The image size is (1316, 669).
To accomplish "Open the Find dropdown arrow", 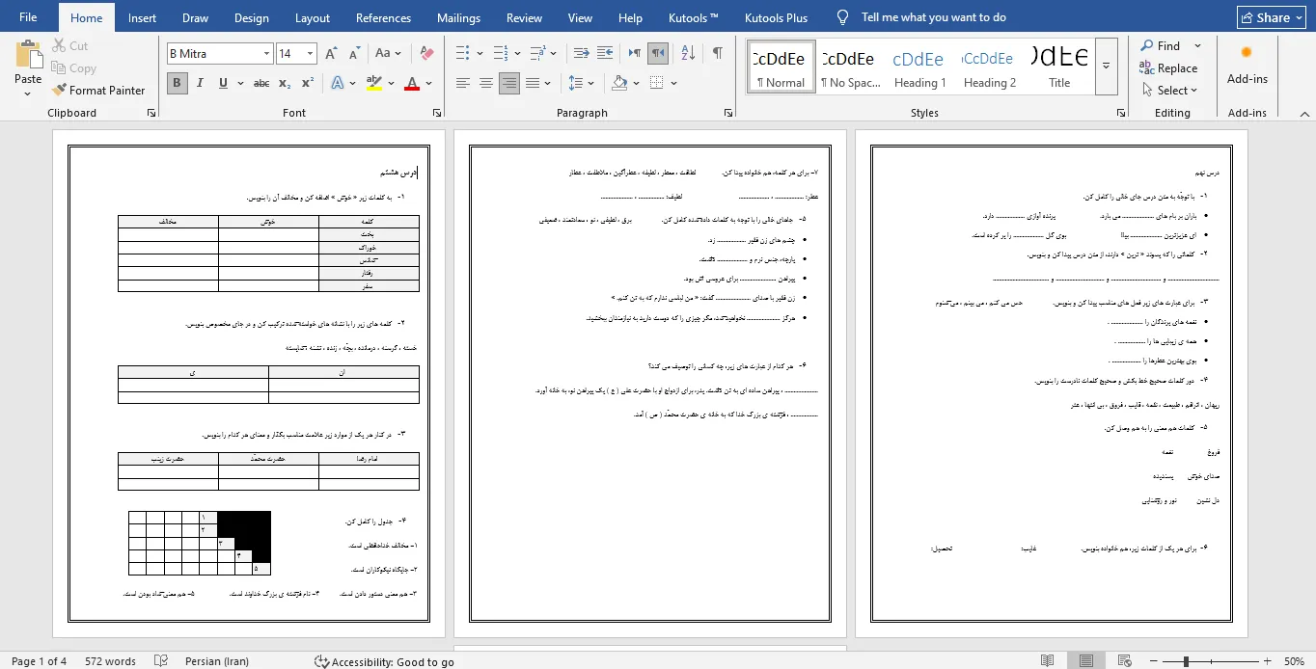I will click(1197, 45).
